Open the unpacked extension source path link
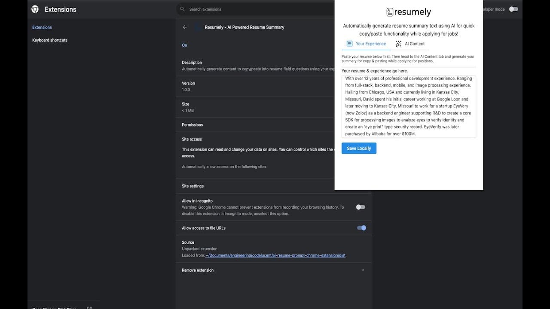Screen dimensions: 550x309 coord(275,255)
